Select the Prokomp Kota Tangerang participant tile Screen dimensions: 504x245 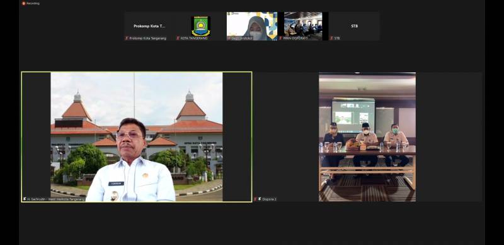149,26
